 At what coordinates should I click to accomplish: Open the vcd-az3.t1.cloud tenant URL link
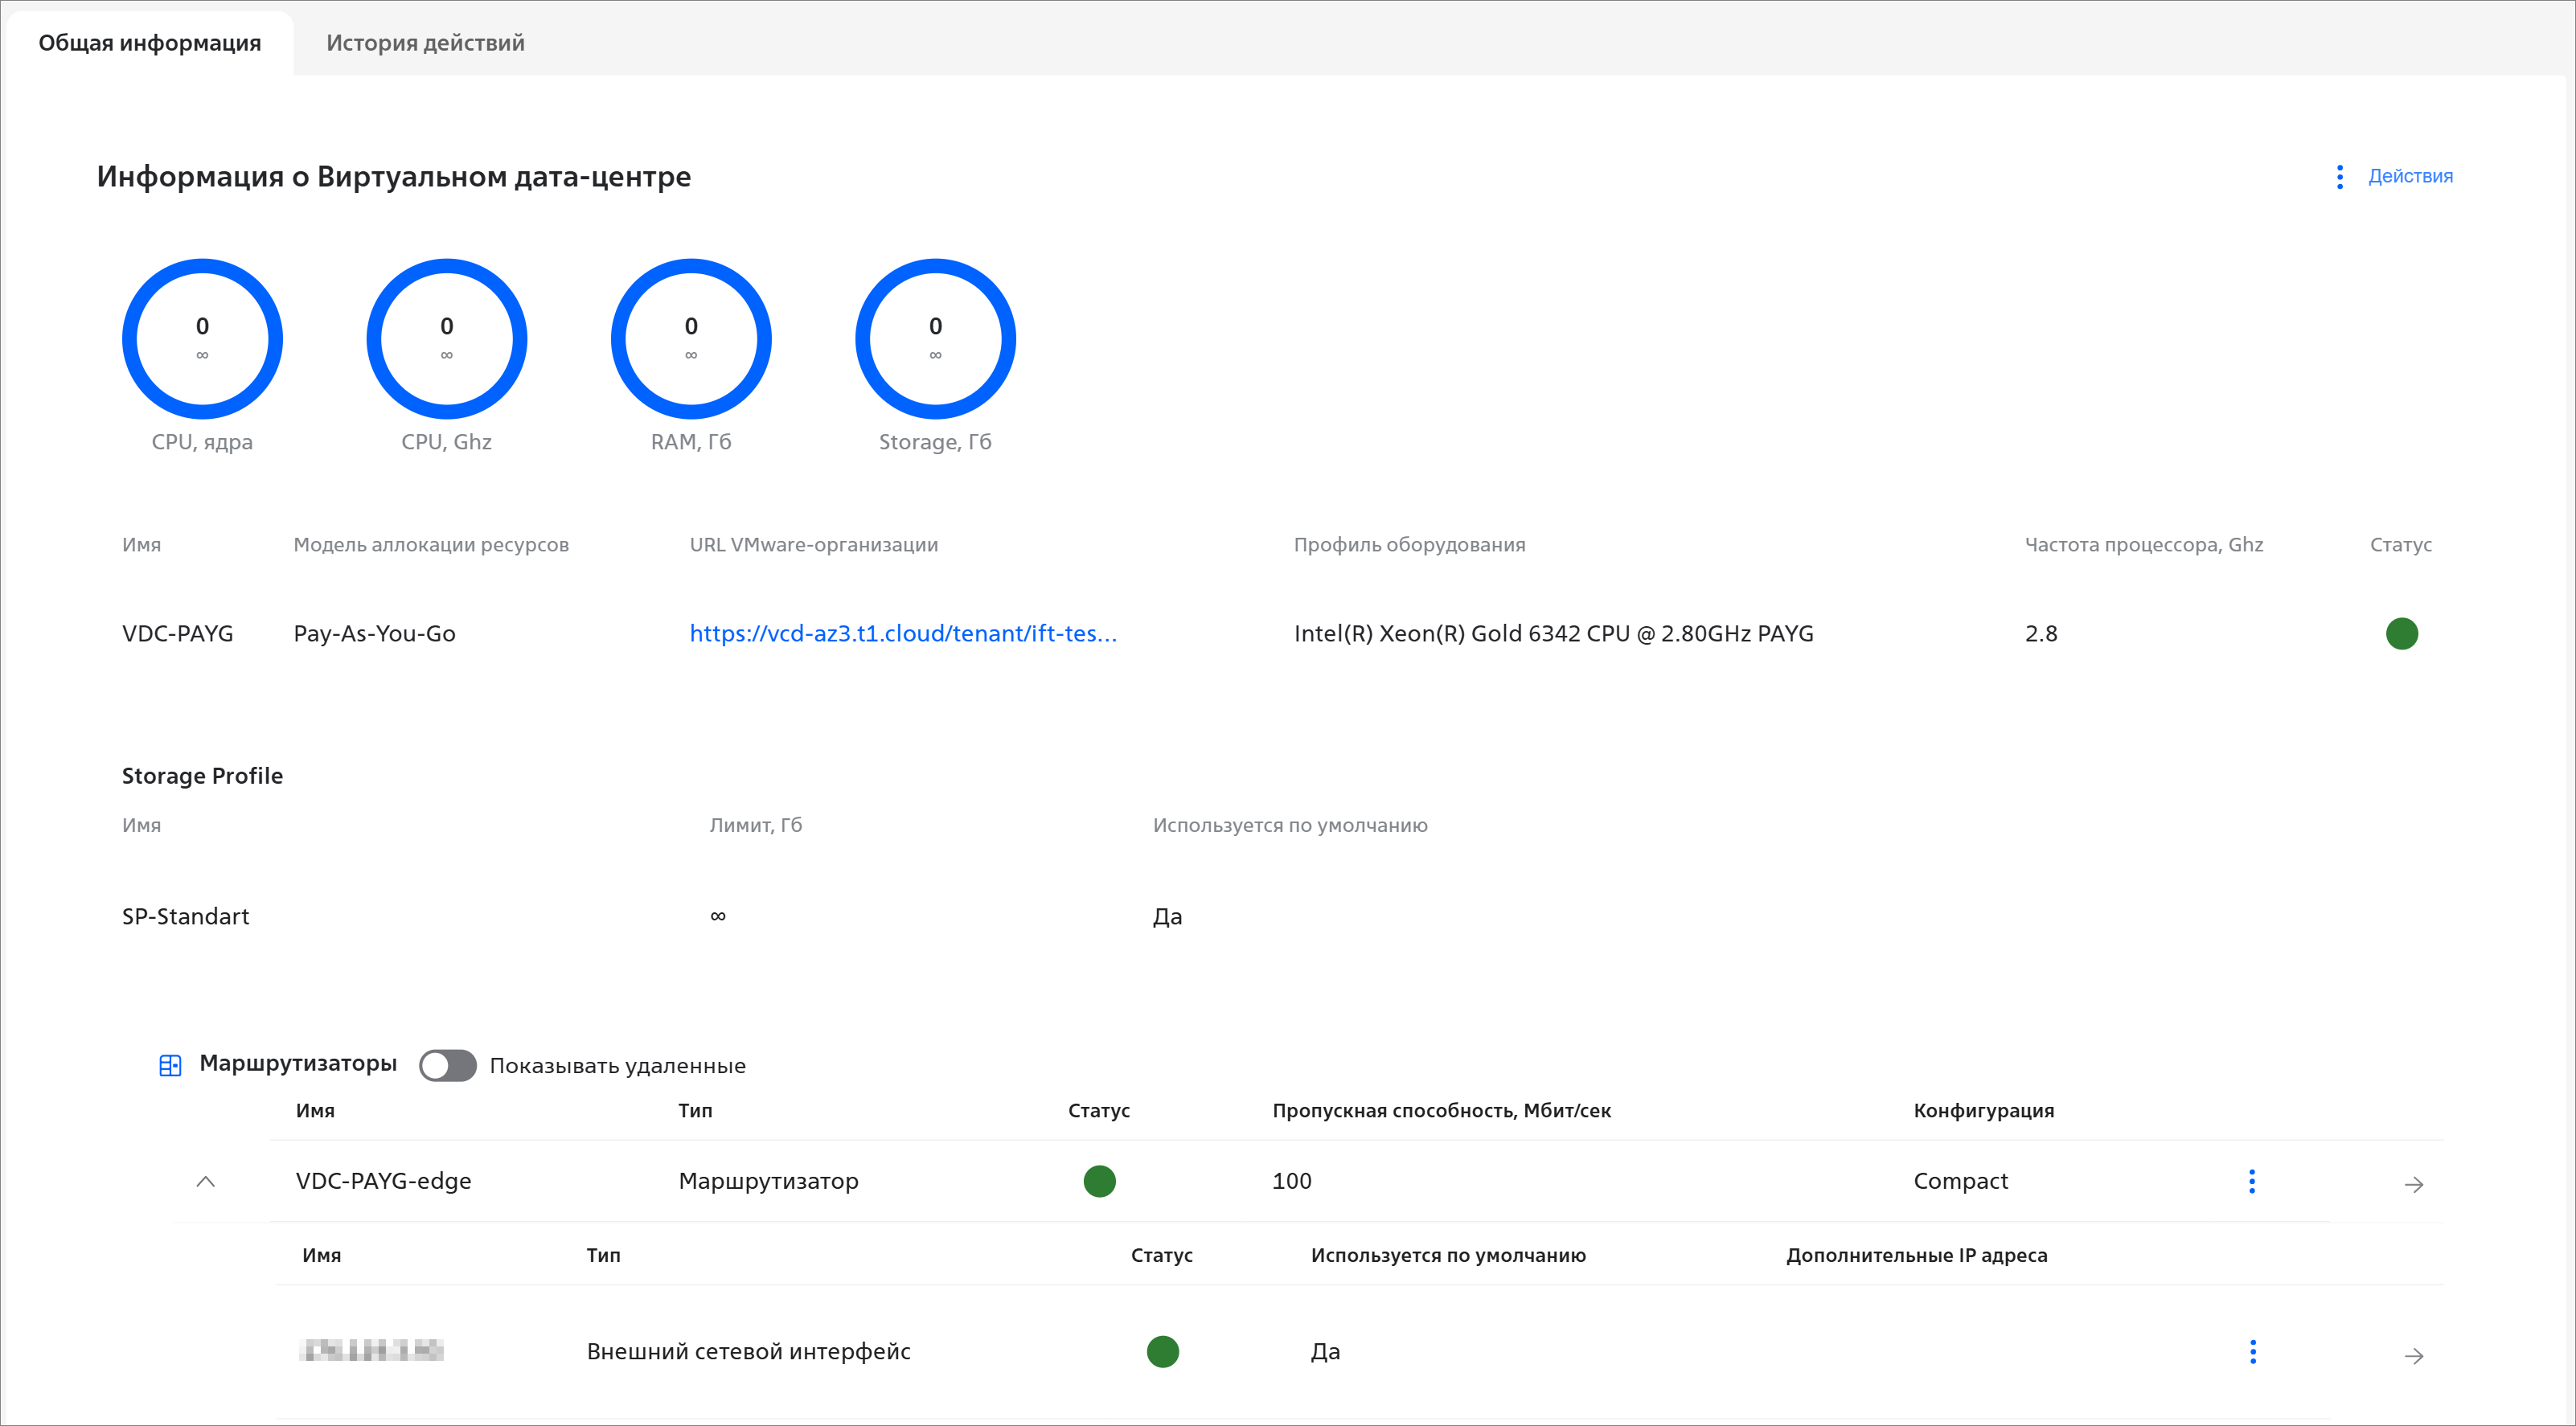[x=902, y=634]
